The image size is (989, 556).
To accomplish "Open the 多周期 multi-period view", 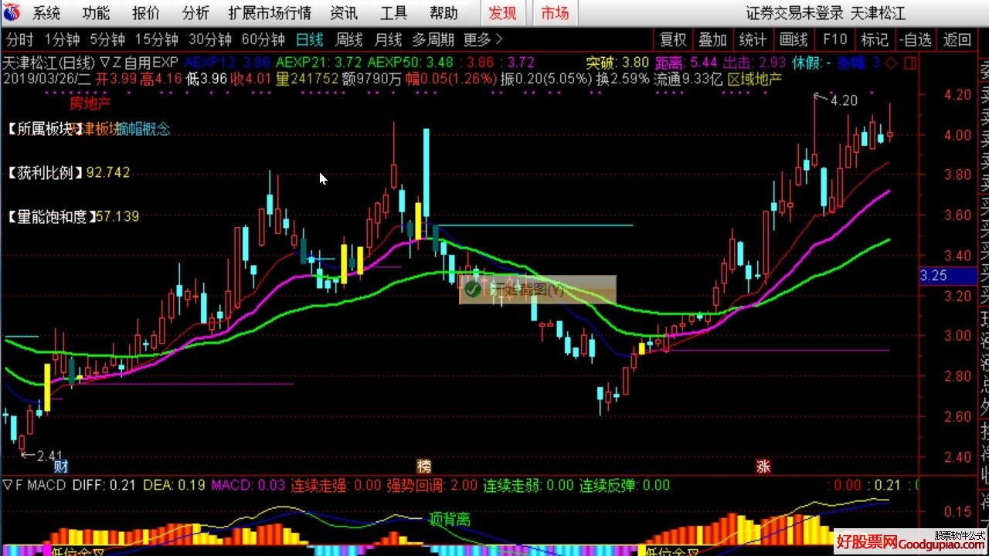I will coord(433,39).
